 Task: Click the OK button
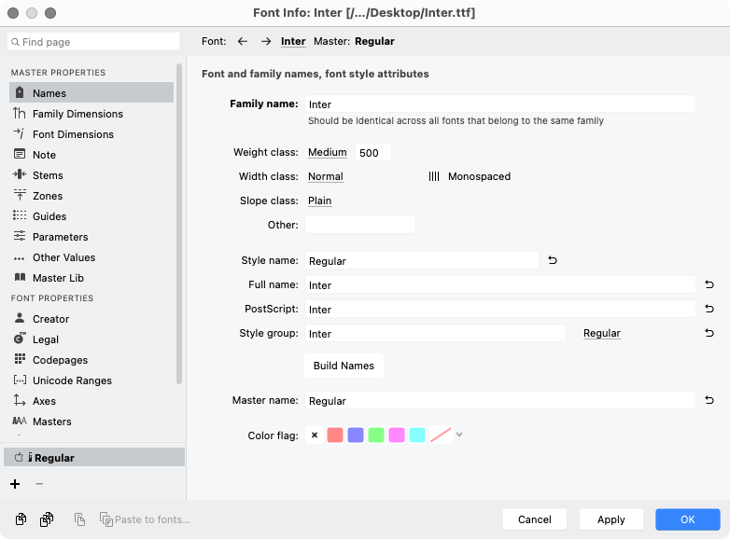(x=688, y=519)
